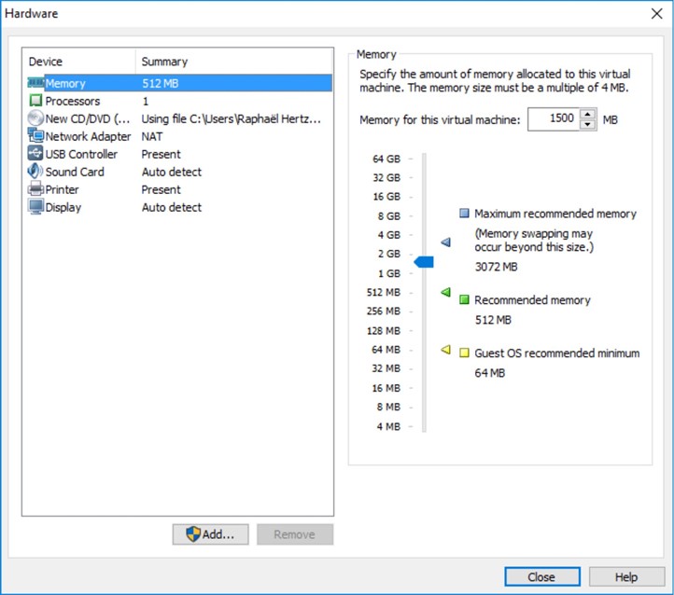This screenshot has height=595, width=674.
Task: Click the 512 MB slider scale label
Action: pos(384,292)
